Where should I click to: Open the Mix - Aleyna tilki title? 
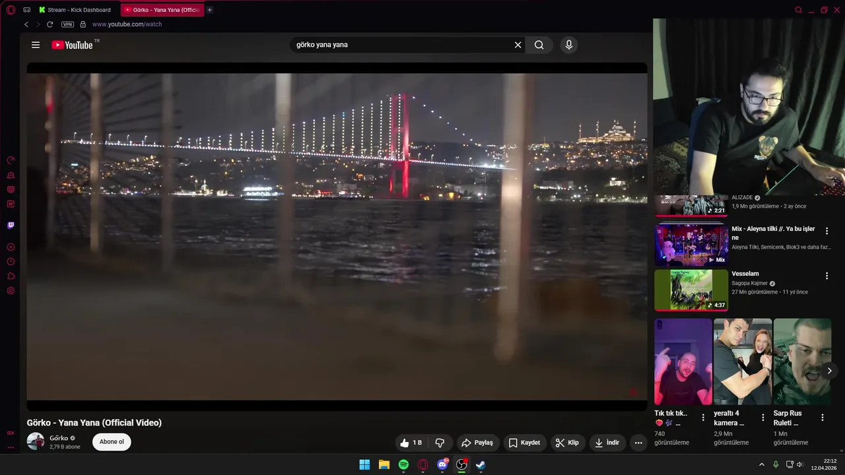[773, 233]
